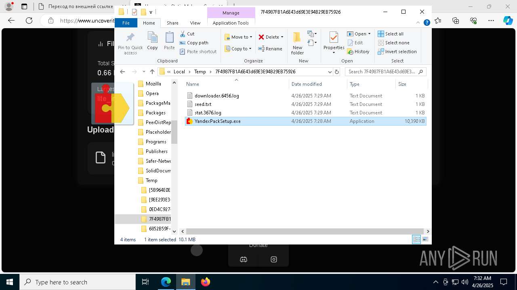
Task: Click Explorer Help question mark icon
Action: click(427, 23)
